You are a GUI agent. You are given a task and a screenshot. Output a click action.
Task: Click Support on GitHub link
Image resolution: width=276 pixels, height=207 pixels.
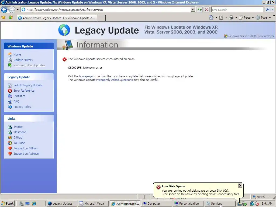click(25, 148)
